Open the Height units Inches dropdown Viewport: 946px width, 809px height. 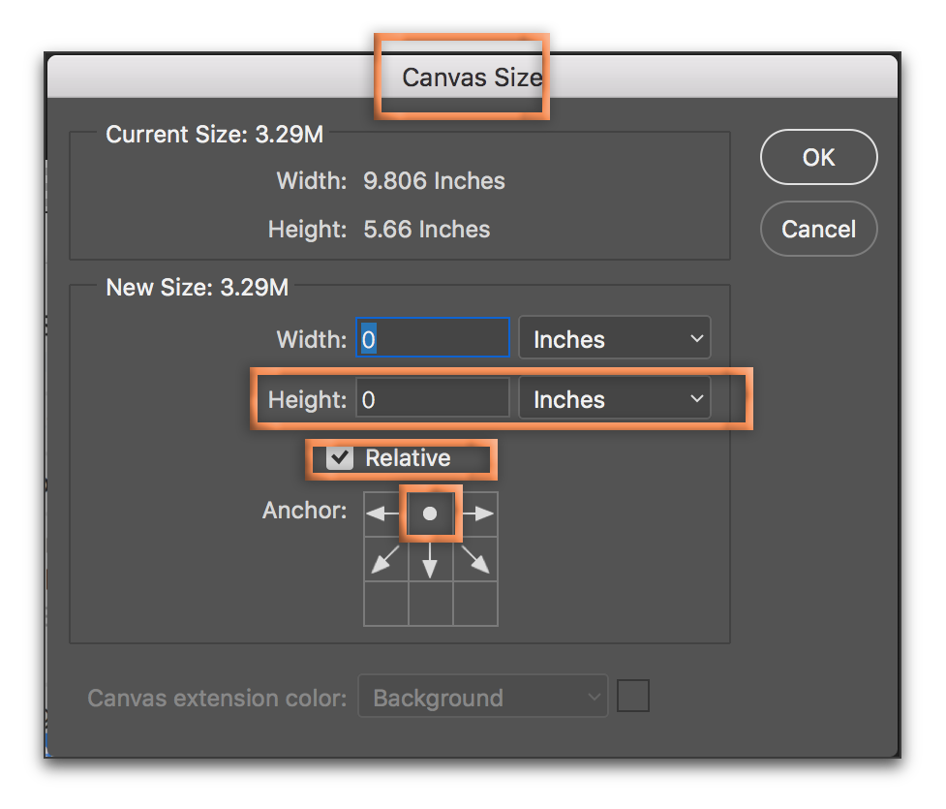pyautogui.click(x=615, y=399)
